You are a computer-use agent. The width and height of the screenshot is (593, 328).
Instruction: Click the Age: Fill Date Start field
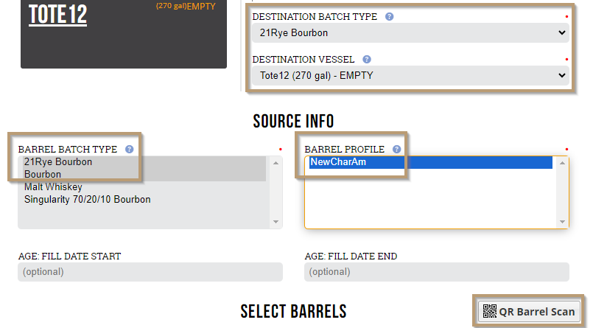[150, 272]
